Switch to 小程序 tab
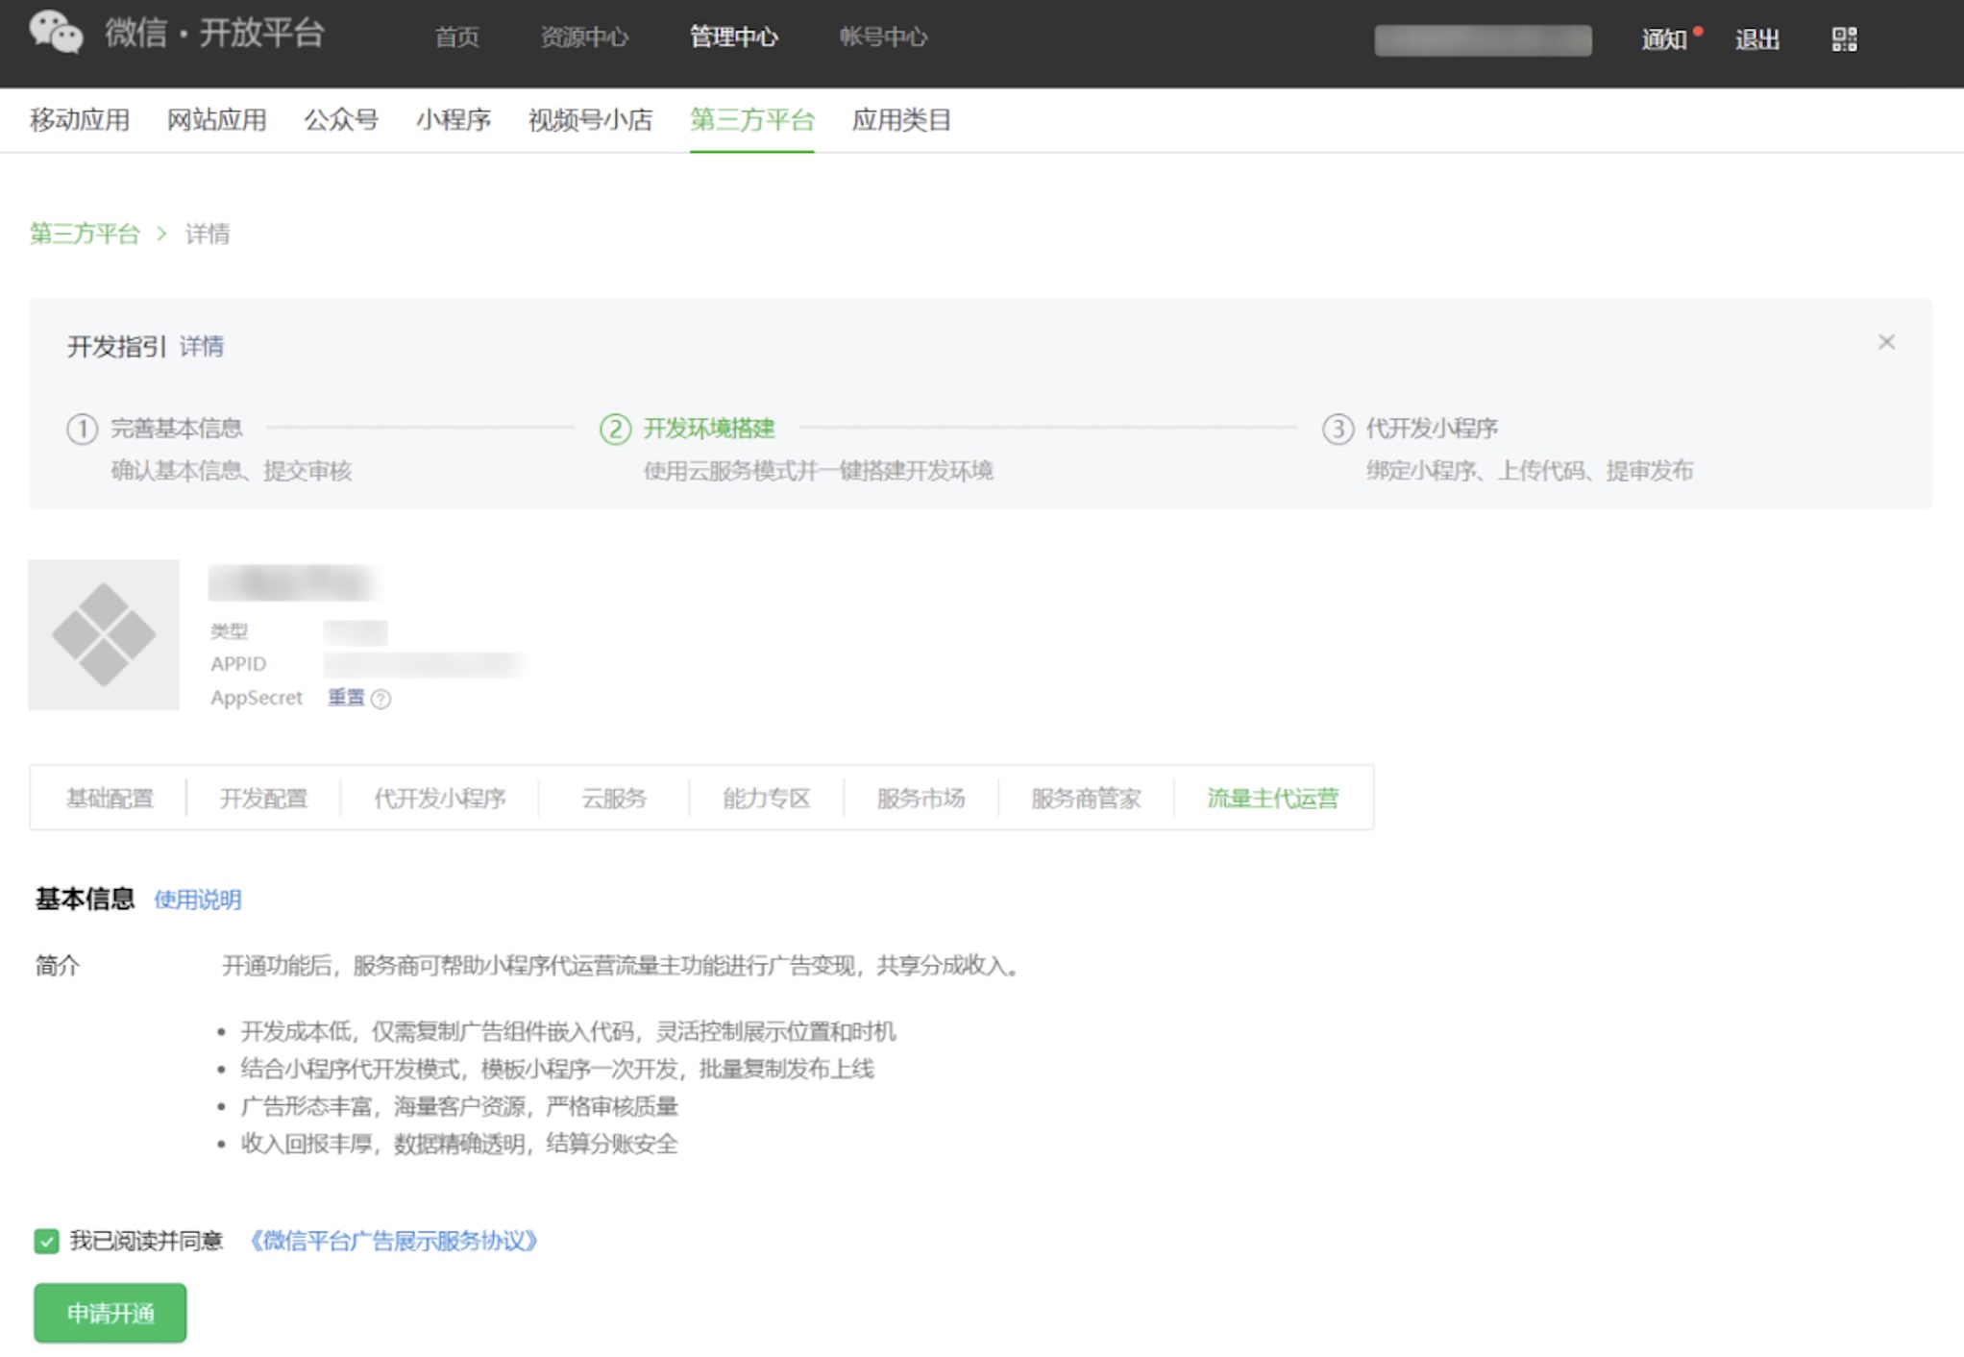Screen dimensions: 1964x1357 (x=454, y=120)
